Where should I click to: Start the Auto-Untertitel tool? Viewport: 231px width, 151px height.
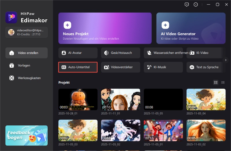tap(78, 67)
